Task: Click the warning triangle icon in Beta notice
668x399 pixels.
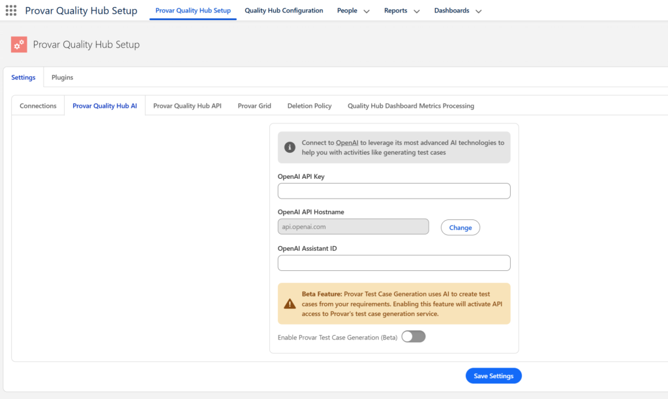Action: tap(290, 304)
